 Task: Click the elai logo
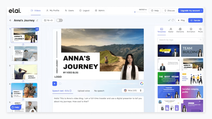[x=15, y=11]
